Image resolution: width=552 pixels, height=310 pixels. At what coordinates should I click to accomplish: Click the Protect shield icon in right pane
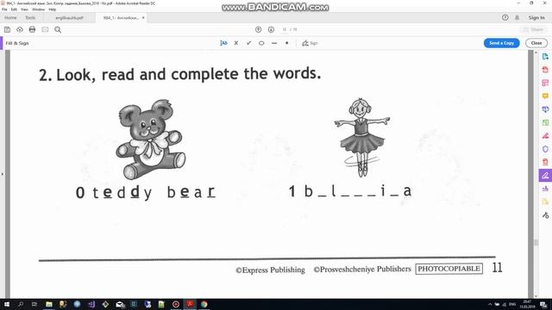(545, 149)
